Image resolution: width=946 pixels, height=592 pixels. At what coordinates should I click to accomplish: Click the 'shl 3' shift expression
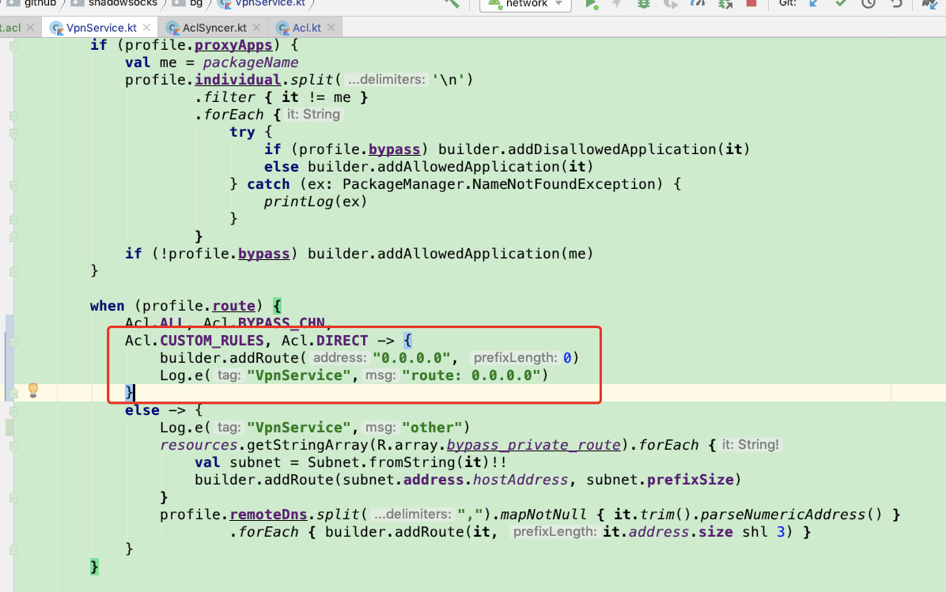(763, 532)
